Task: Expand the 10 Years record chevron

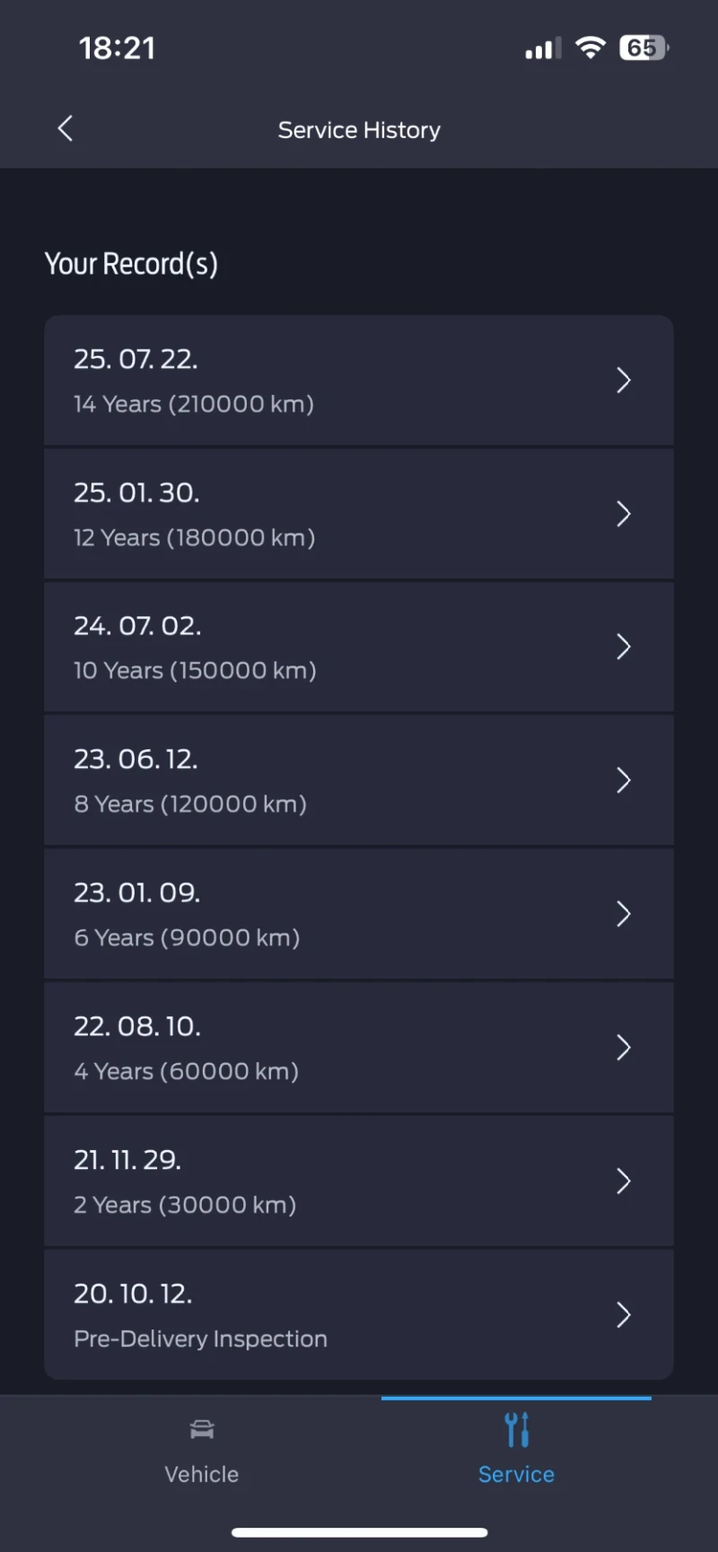Action: point(624,647)
